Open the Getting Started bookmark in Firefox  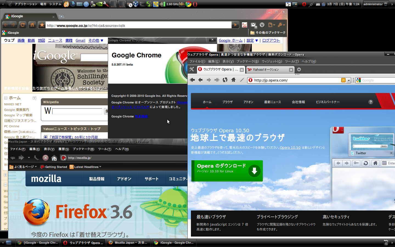[54, 167]
